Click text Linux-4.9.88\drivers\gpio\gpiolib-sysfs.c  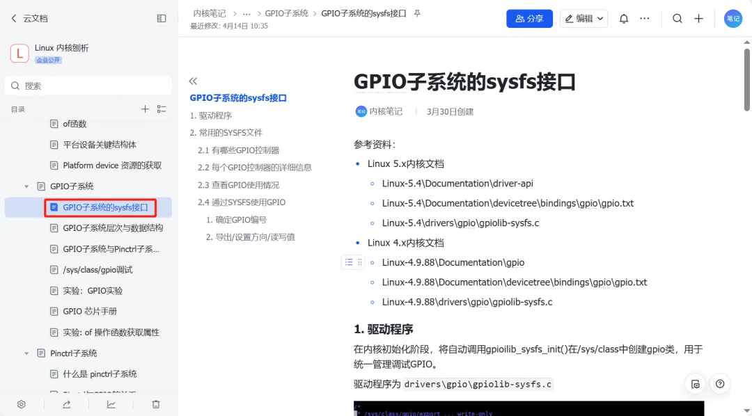pyautogui.click(x=467, y=302)
